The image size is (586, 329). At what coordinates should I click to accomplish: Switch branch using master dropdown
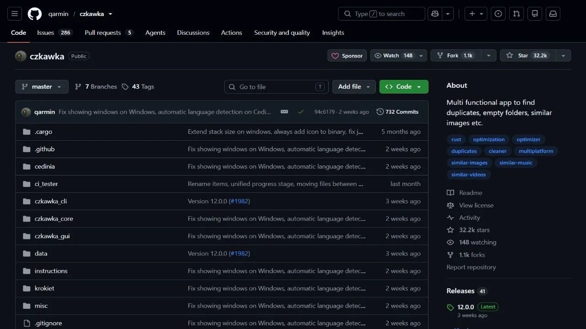[x=42, y=87]
